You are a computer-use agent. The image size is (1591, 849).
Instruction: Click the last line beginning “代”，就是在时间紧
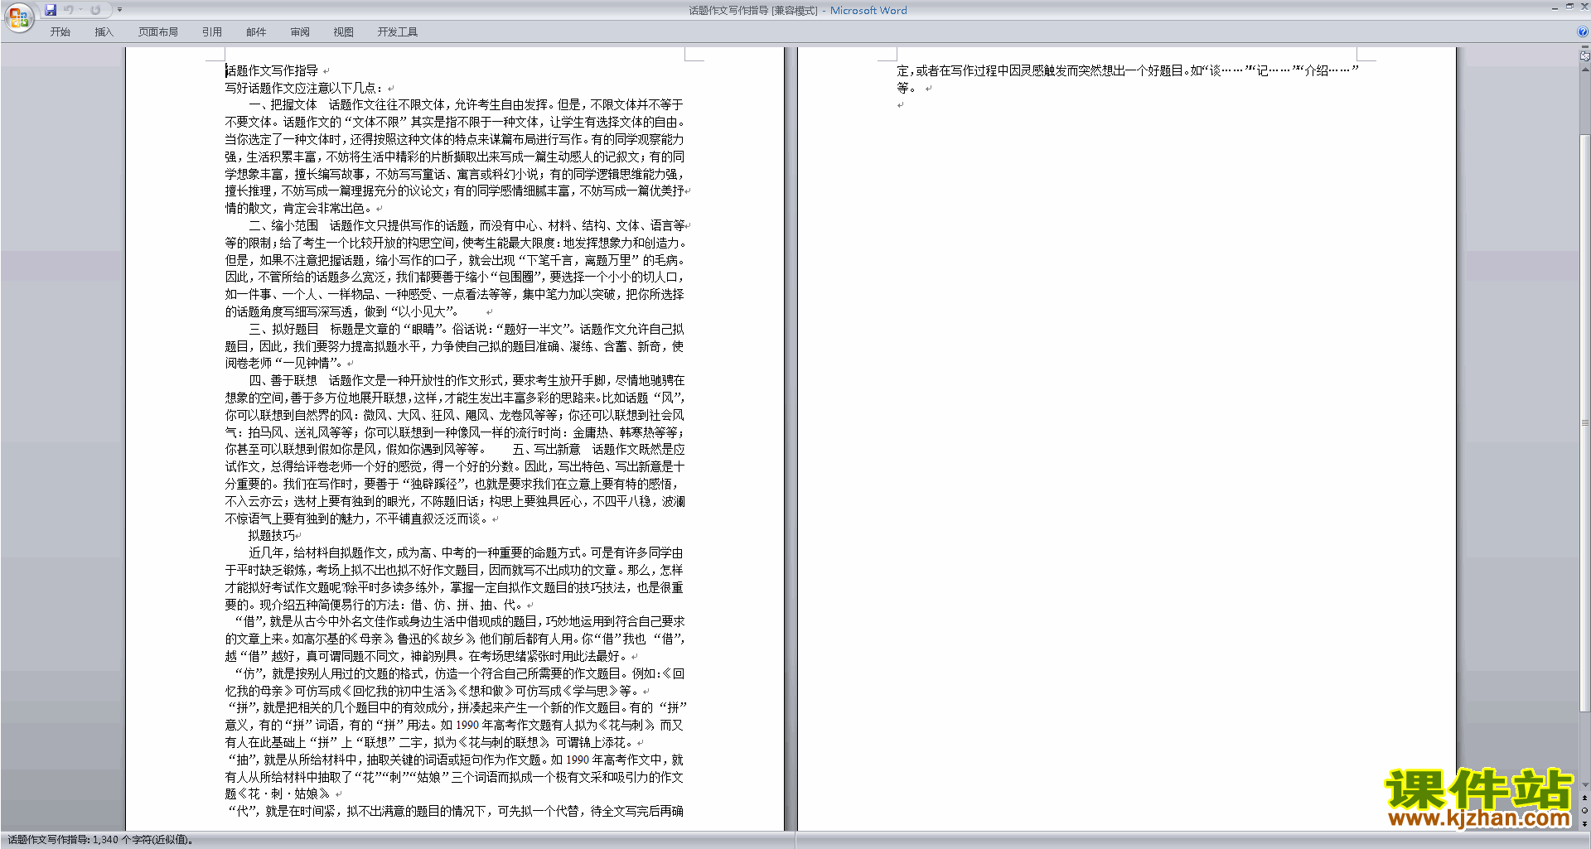(x=455, y=811)
